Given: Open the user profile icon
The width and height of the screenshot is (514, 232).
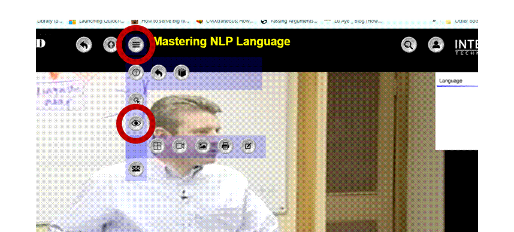Looking at the screenshot, I should [x=436, y=45].
